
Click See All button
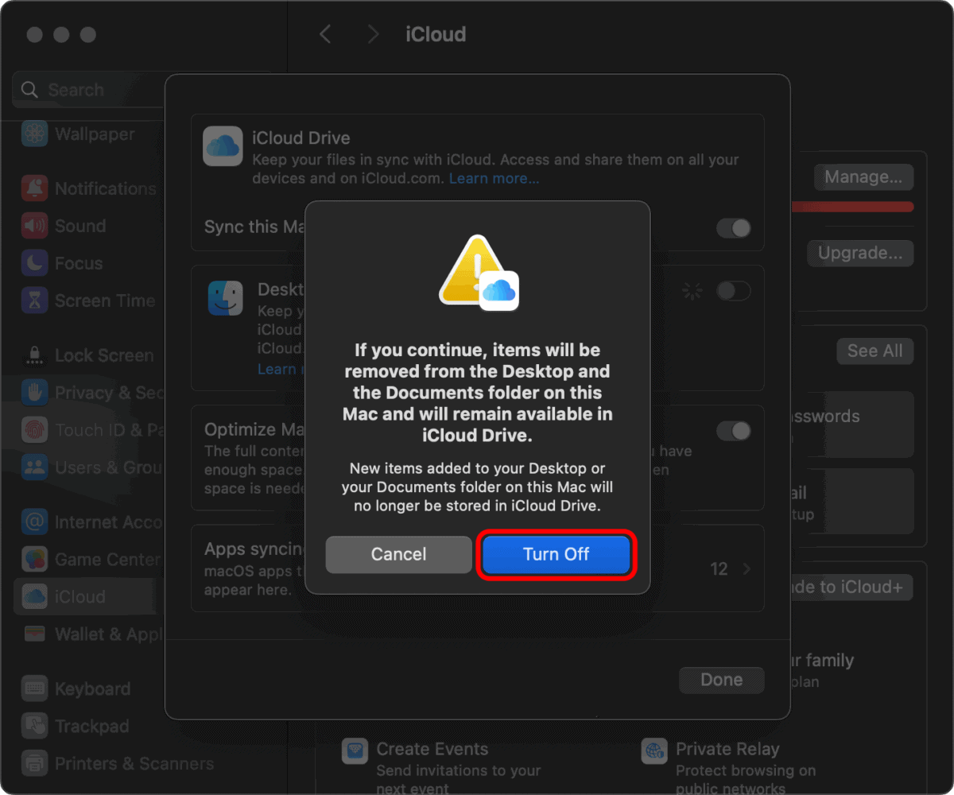[x=874, y=351]
